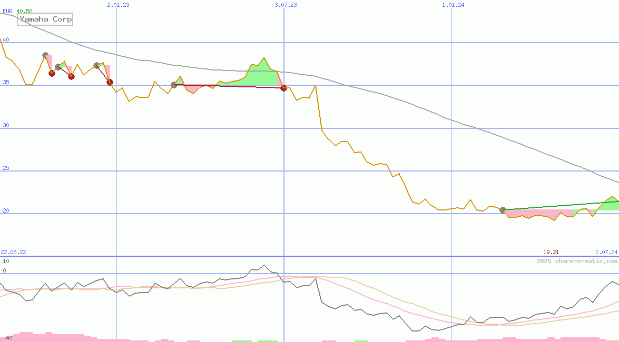Click the 40.56 price value
Screen dimensions: 619x342
pyautogui.click(x=24, y=11)
